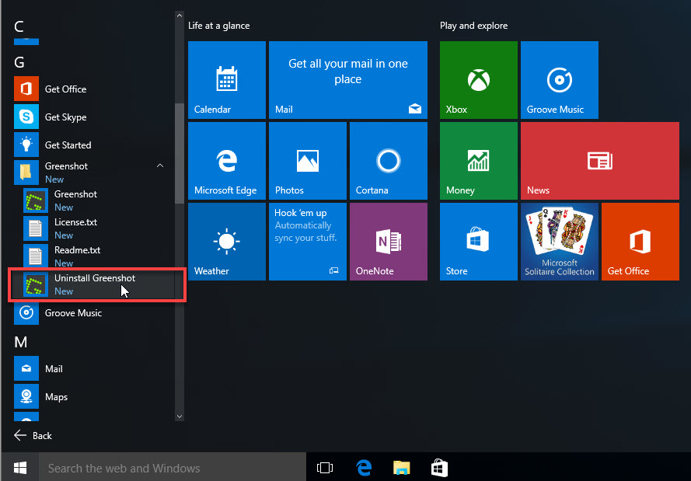Open the Money tile
The image size is (691, 481).
(x=478, y=161)
